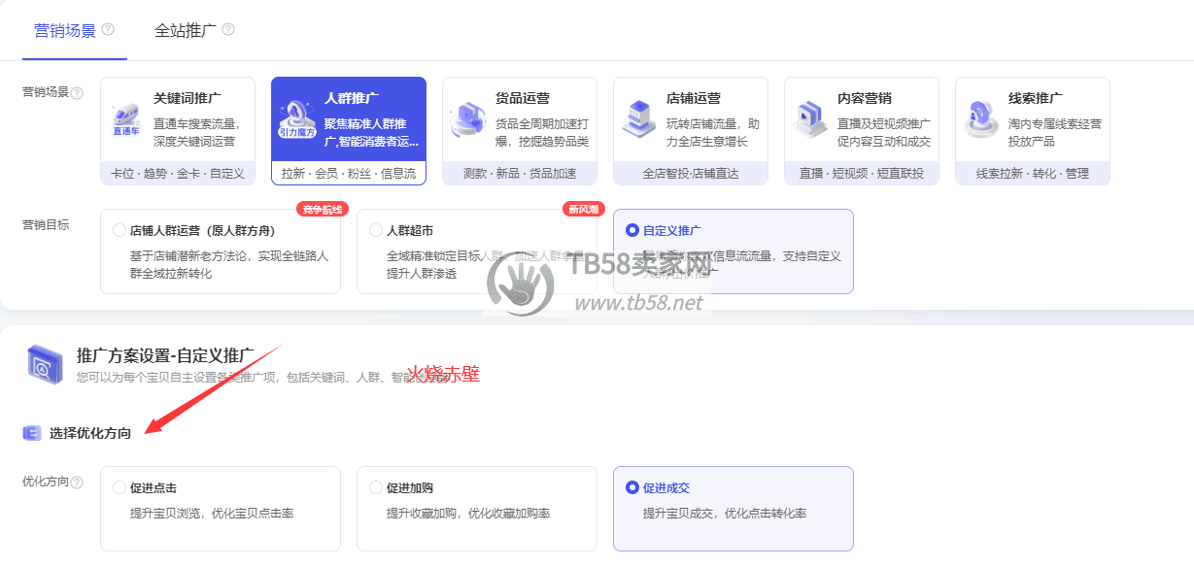Select the 内容营销 scenario card

pyautogui.click(x=862, y=131)
